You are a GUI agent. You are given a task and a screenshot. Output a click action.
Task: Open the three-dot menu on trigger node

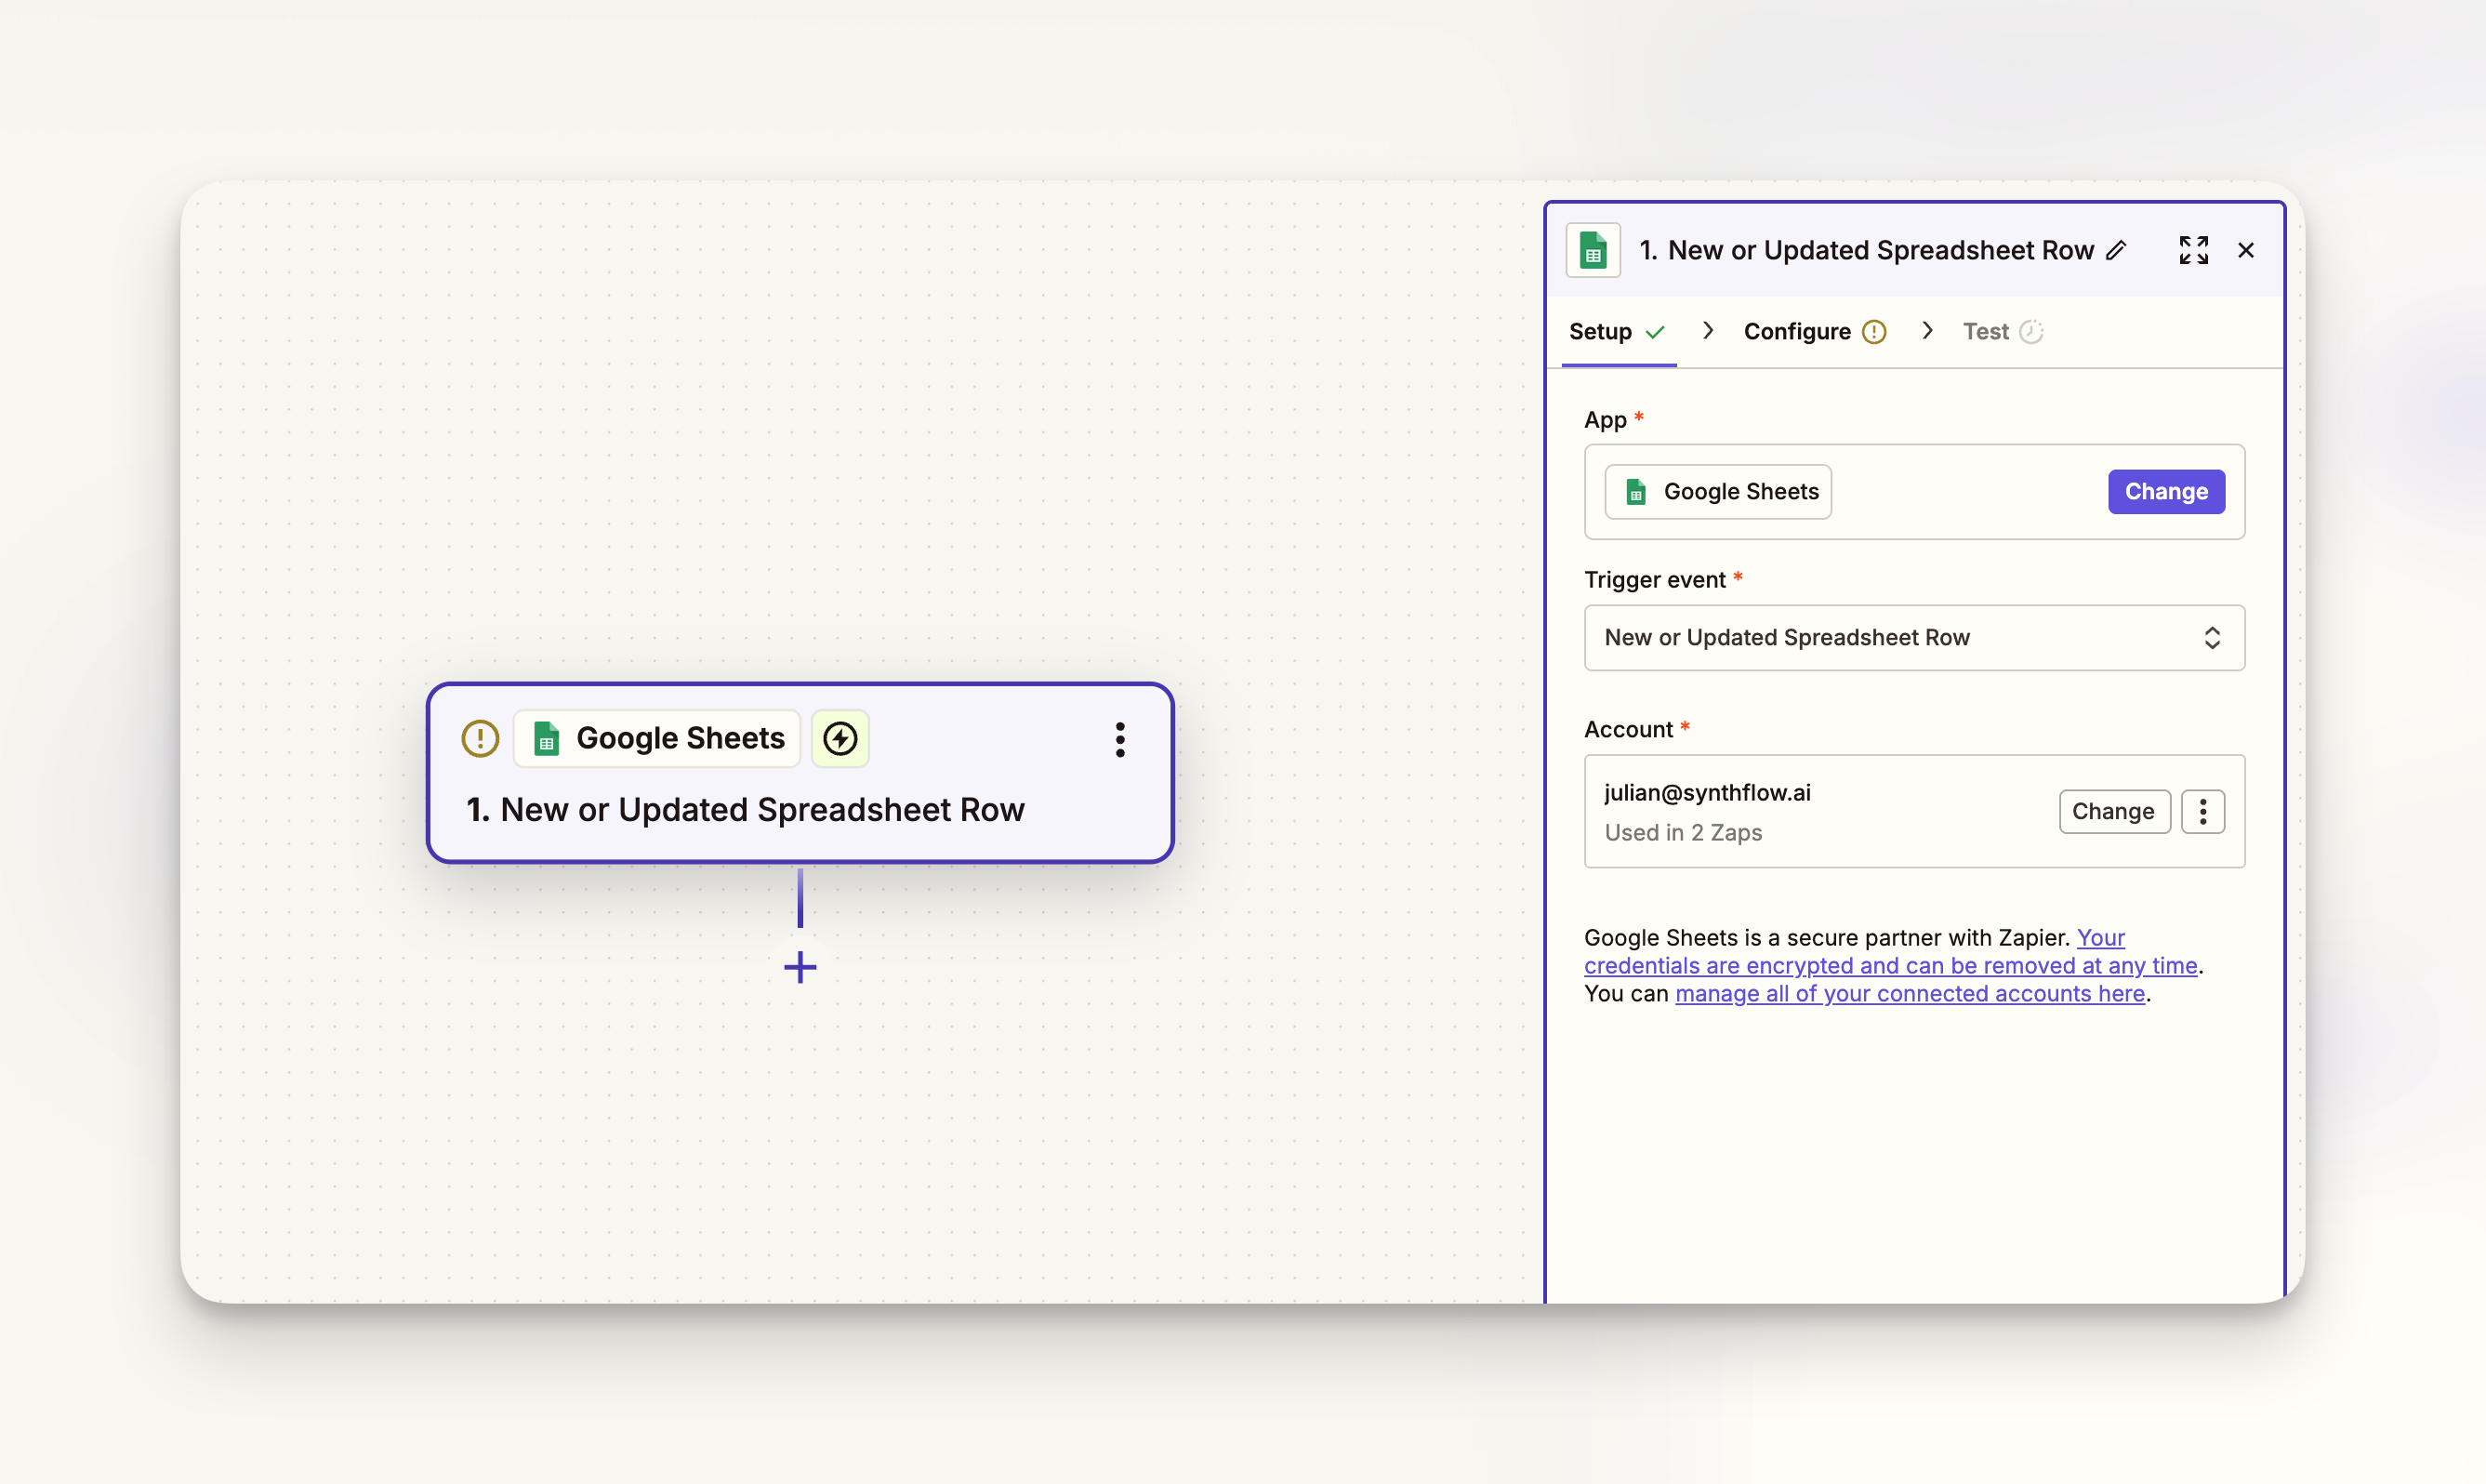point(1119,739)
